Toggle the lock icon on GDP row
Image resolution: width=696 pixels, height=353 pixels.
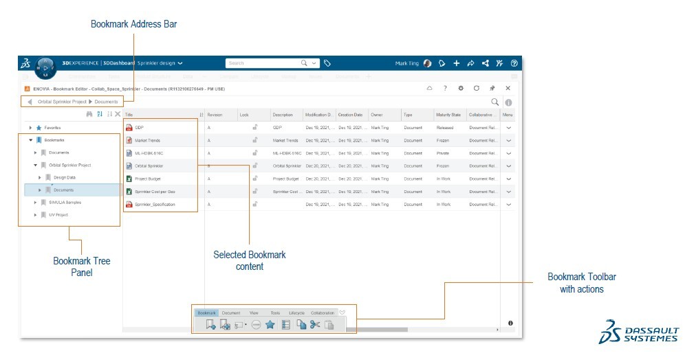pos(254,127)
